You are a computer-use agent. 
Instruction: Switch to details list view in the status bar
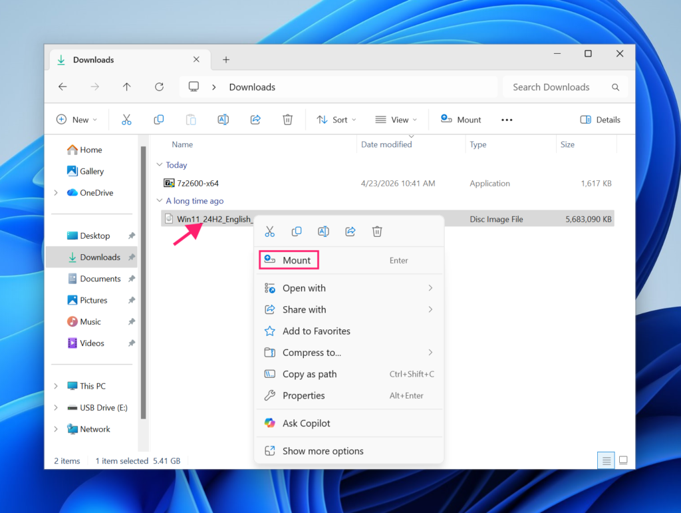(x=607, y=460)
